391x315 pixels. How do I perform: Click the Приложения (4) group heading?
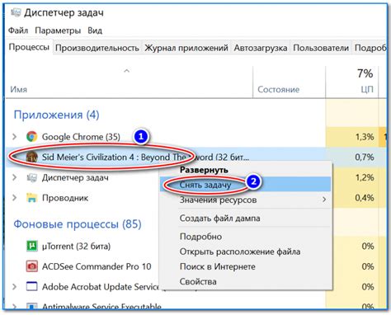[x=56, y=115]
